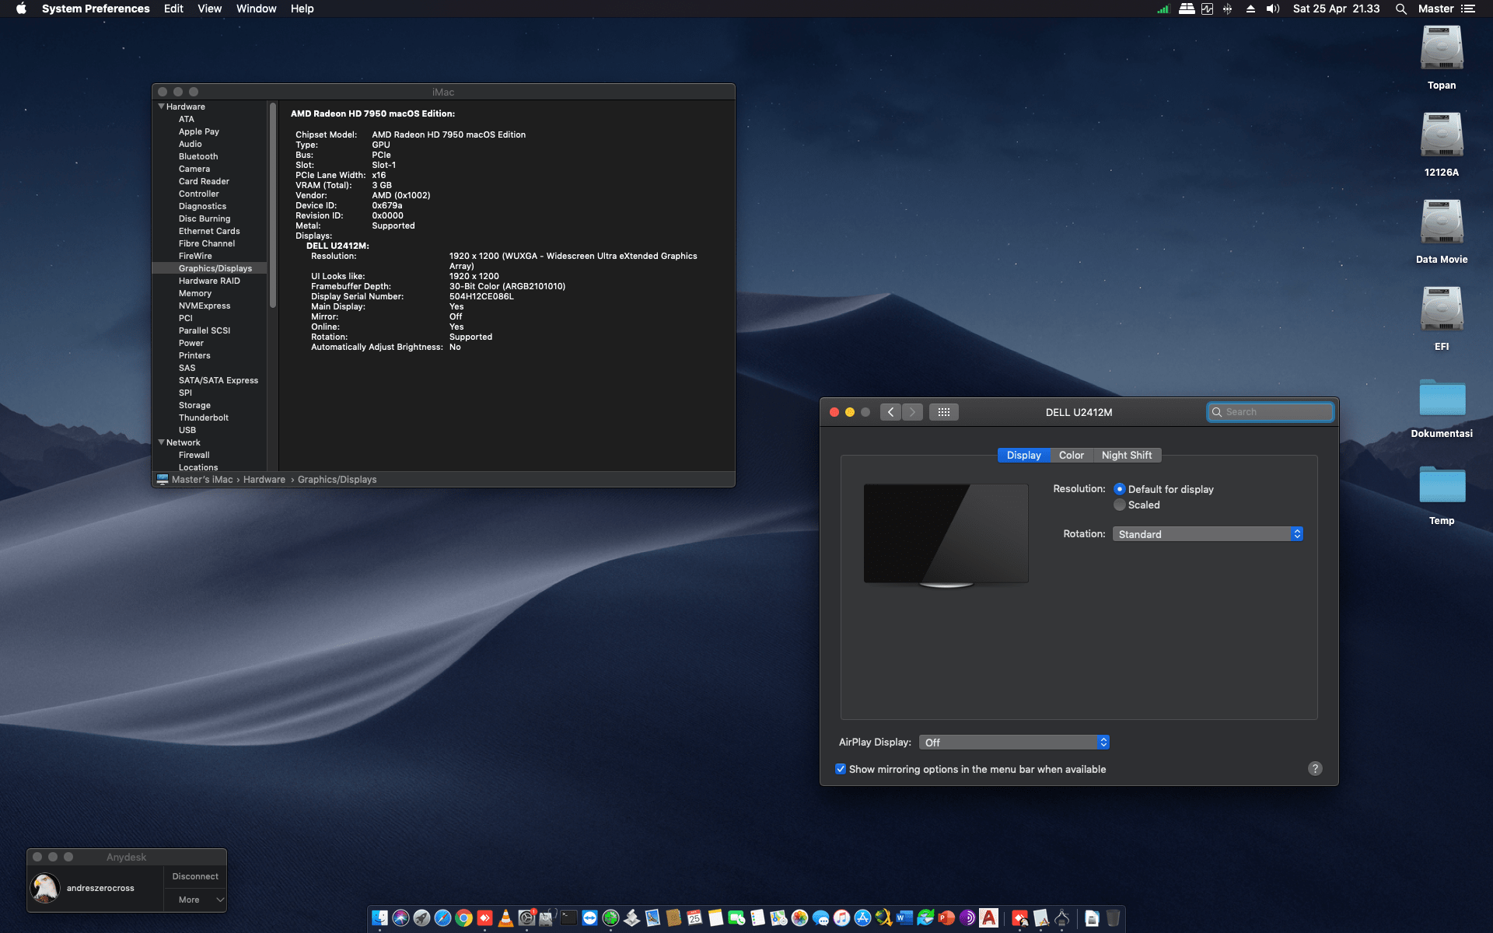Image resolution: width=1493 pixels, height=933 pixels.
Task: Select Thunderbolt in the iMac sidebar
Action: (x=204, y=418)
